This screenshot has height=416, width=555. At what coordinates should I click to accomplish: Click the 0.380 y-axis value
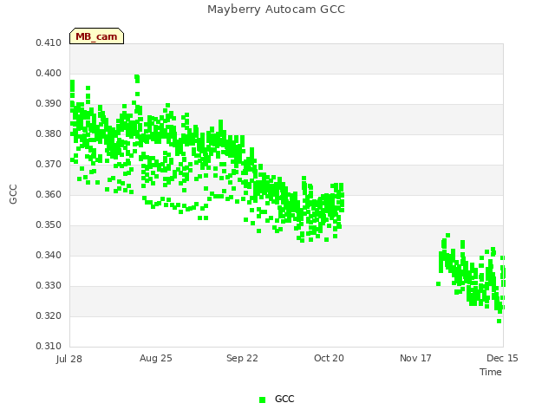pyautogui.click(x=49, y=134)
